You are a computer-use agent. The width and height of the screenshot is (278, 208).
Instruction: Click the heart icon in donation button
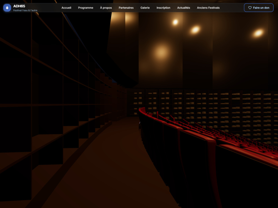(250, 8)
